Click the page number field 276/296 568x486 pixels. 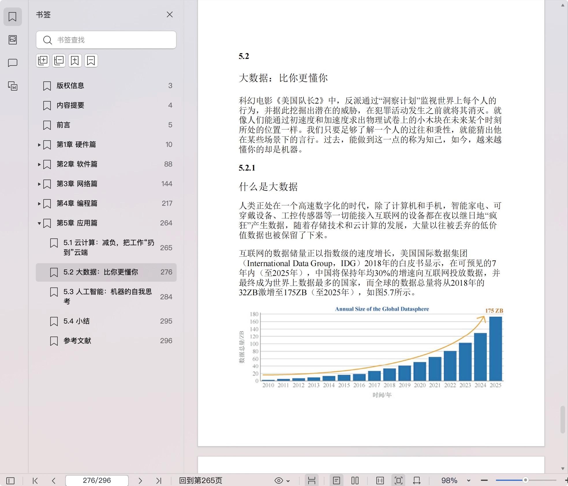pyautogui.click(x=97, y=481)
